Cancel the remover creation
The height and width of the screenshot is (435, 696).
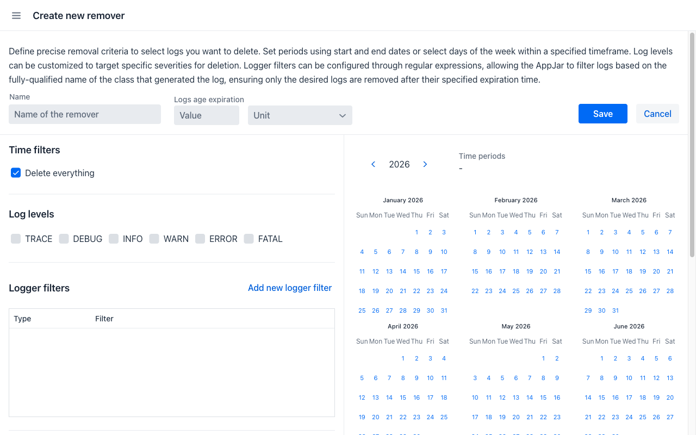tap(657, 114)
